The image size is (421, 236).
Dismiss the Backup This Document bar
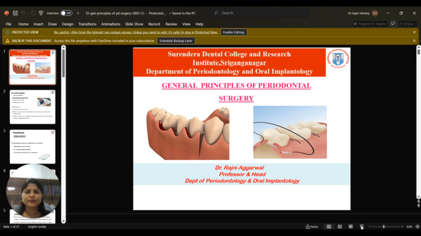click(414, 40)
